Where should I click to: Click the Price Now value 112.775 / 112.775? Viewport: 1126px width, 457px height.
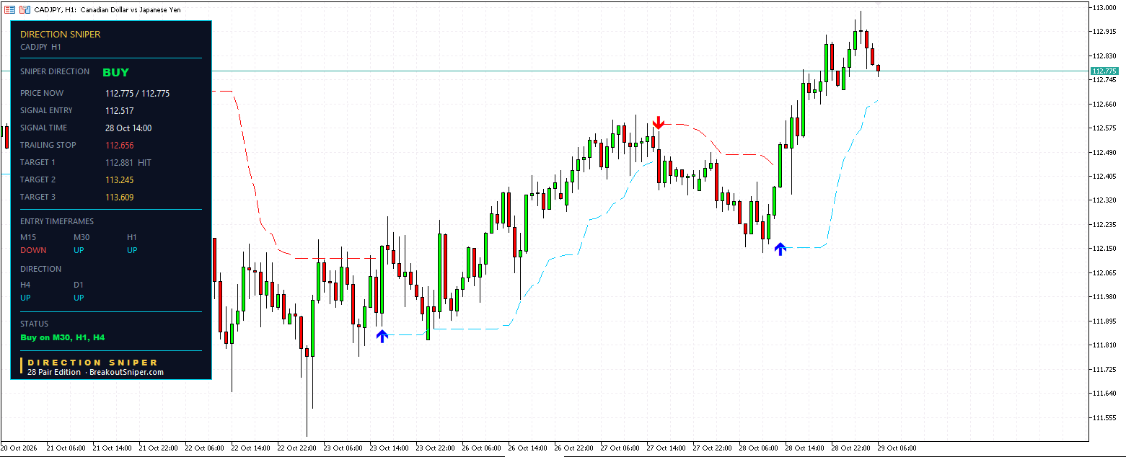138,94
